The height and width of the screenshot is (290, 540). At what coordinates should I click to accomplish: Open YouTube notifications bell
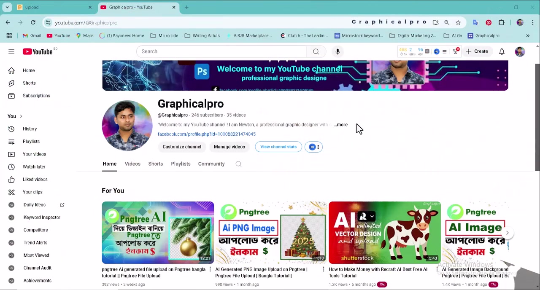pyautogui.click(x=502, y=51)
